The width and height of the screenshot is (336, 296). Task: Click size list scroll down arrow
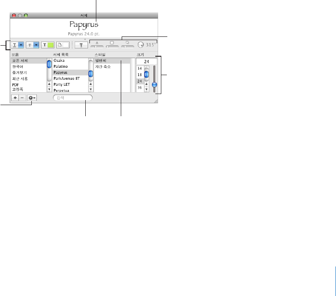click(147, 89)
